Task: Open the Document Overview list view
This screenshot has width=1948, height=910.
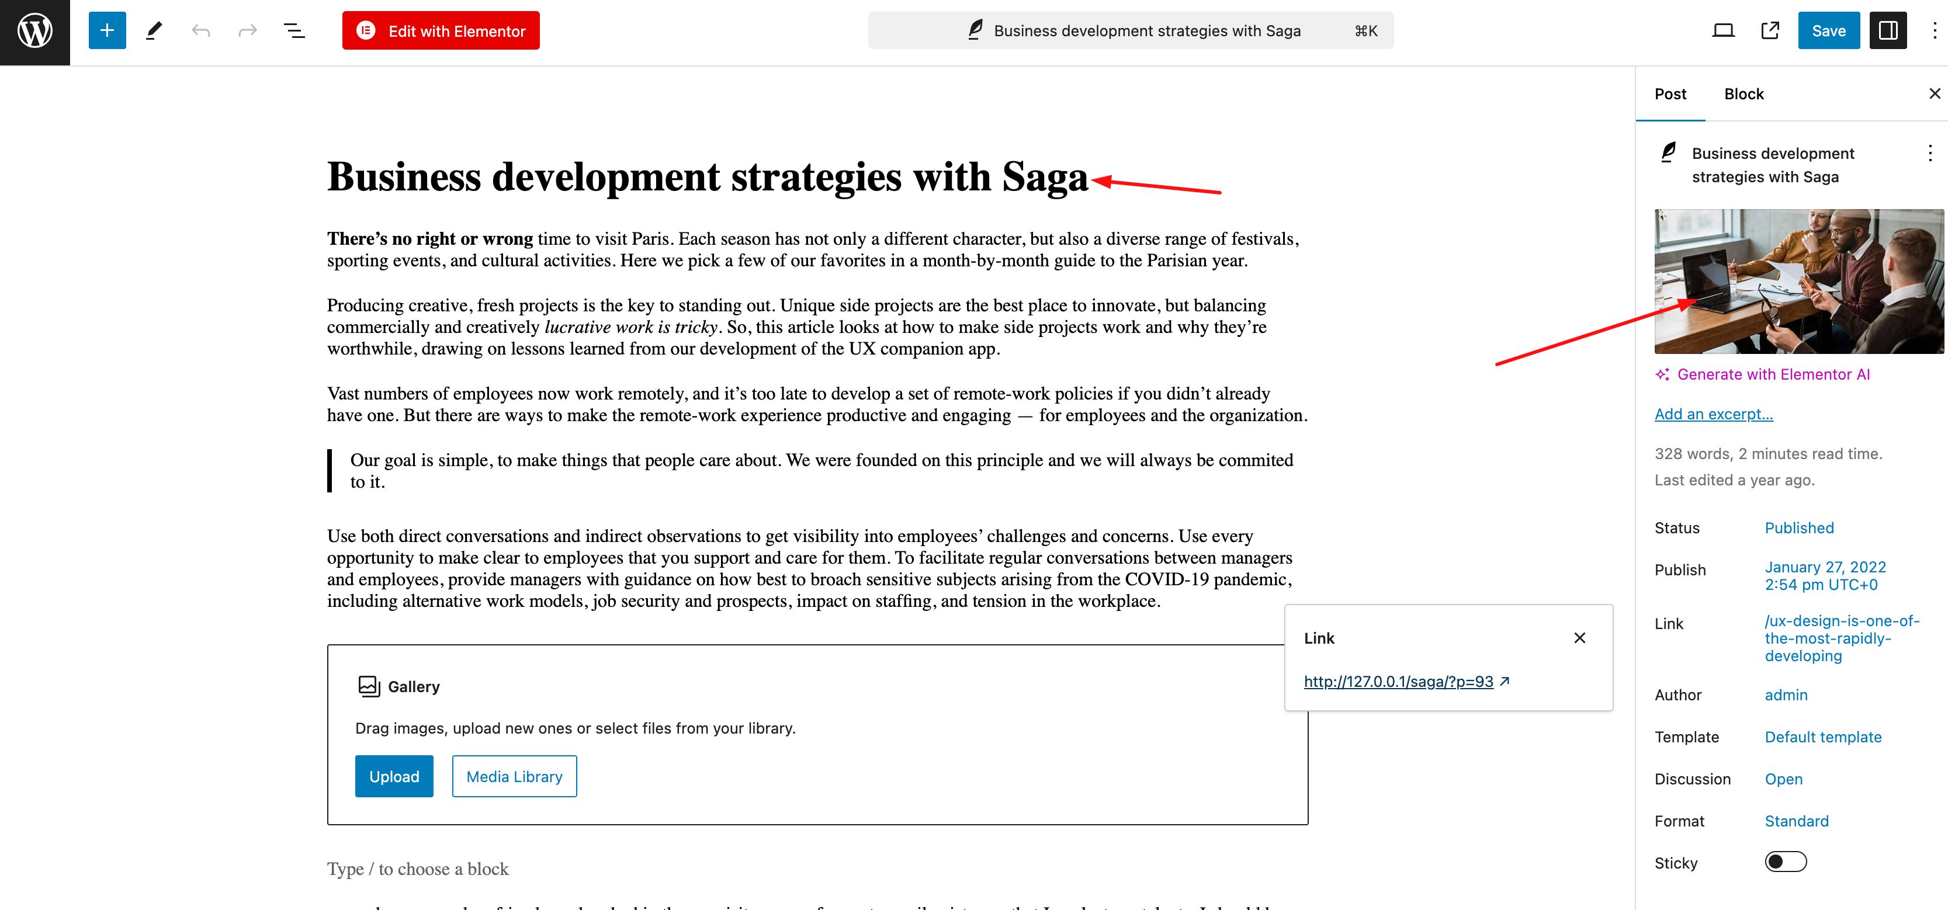Action: (294, 31)
